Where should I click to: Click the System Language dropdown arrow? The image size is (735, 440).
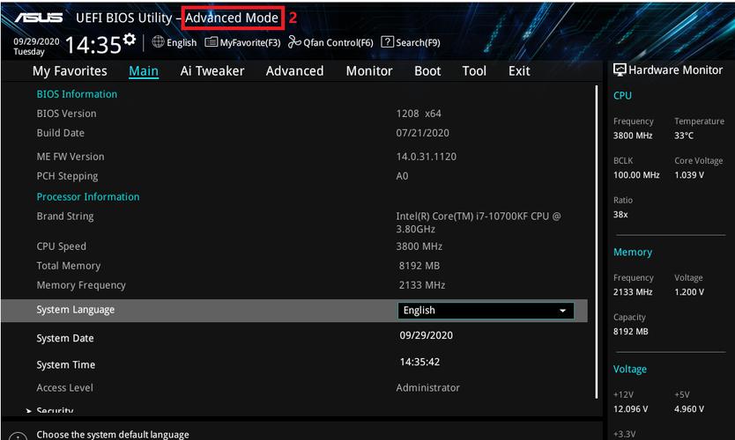(562, 311)
